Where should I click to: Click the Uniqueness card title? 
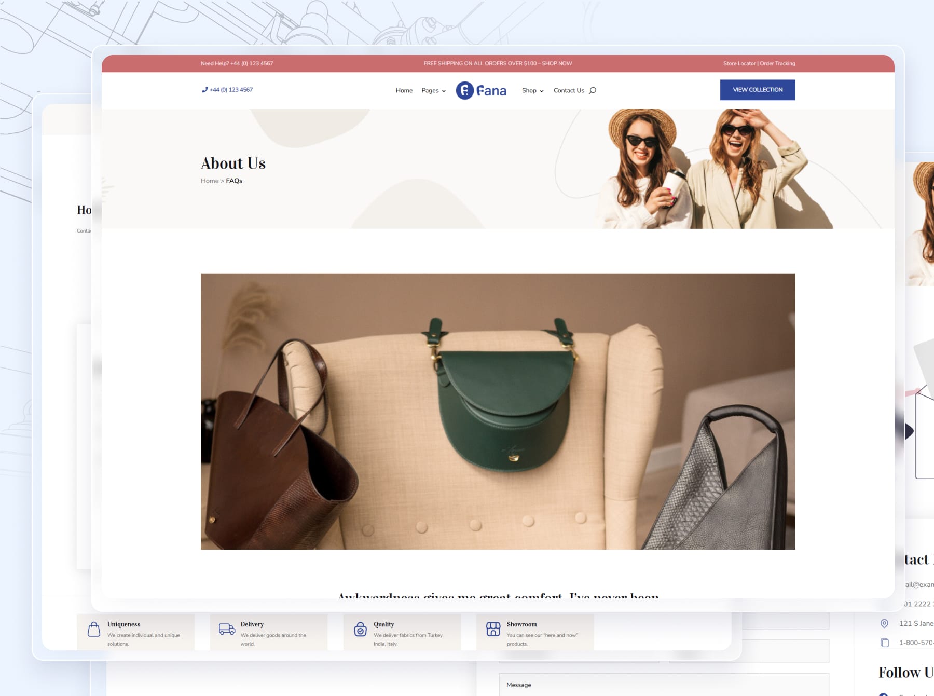click(123, 624)
